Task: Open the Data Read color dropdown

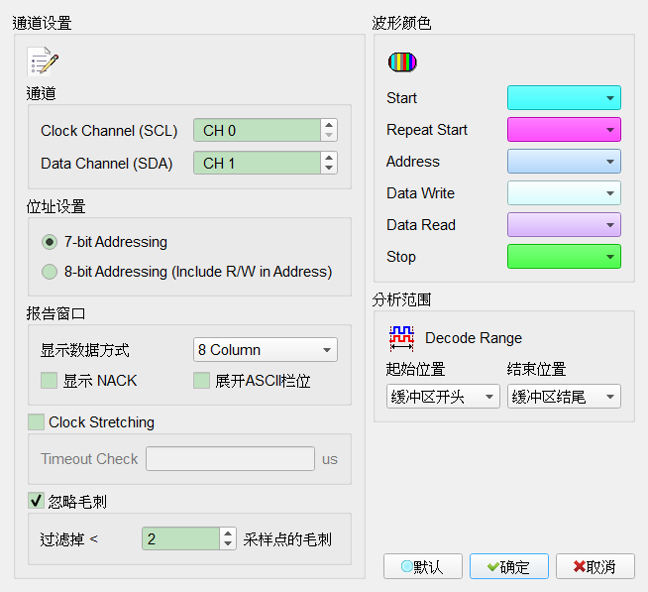Action: 564,225
